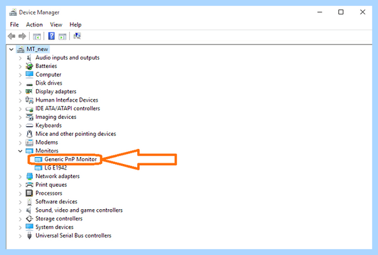Screen dimensions: 378x255
Task: Collapse the MT_new root node
Action: pyautogui.click(x=11, y=49)
